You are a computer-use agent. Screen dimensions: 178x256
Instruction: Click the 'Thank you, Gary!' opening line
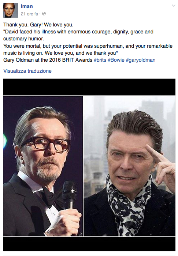click(x=38, y=25)
